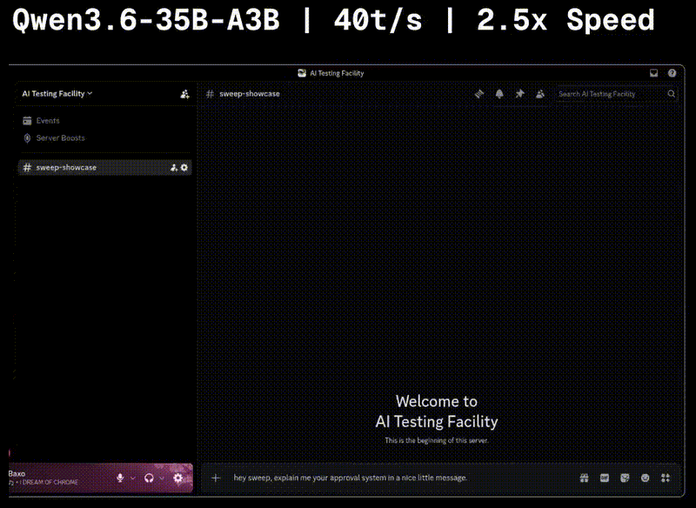
Task: Open Server Boosts in the sidebar
Action: click(54, 138)
